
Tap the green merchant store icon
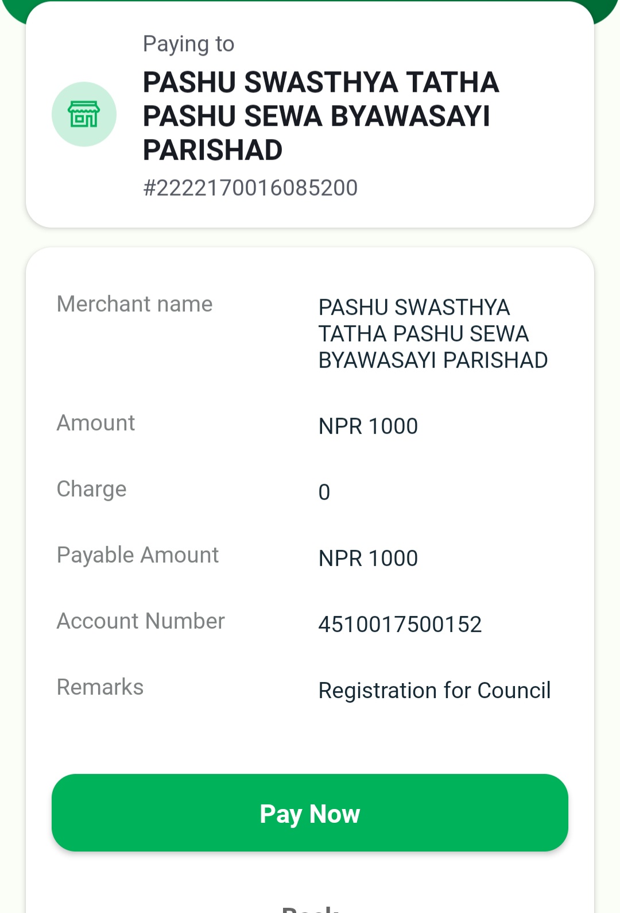click(x=84, y=114)
